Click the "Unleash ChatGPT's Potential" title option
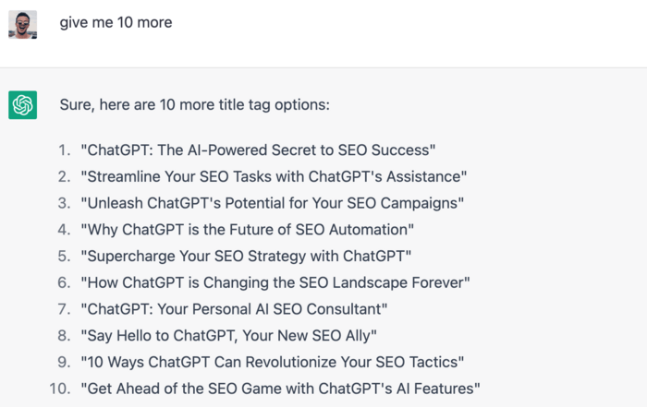The image size is (647, 407). [x=272, y=203]
